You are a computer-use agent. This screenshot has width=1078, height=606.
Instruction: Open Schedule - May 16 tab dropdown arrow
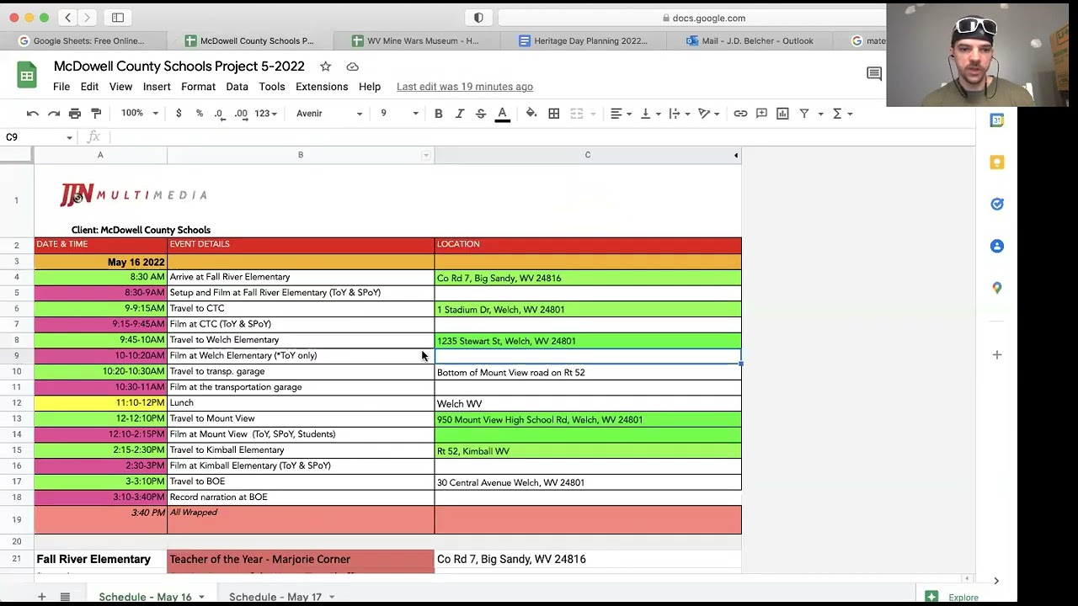201,598
